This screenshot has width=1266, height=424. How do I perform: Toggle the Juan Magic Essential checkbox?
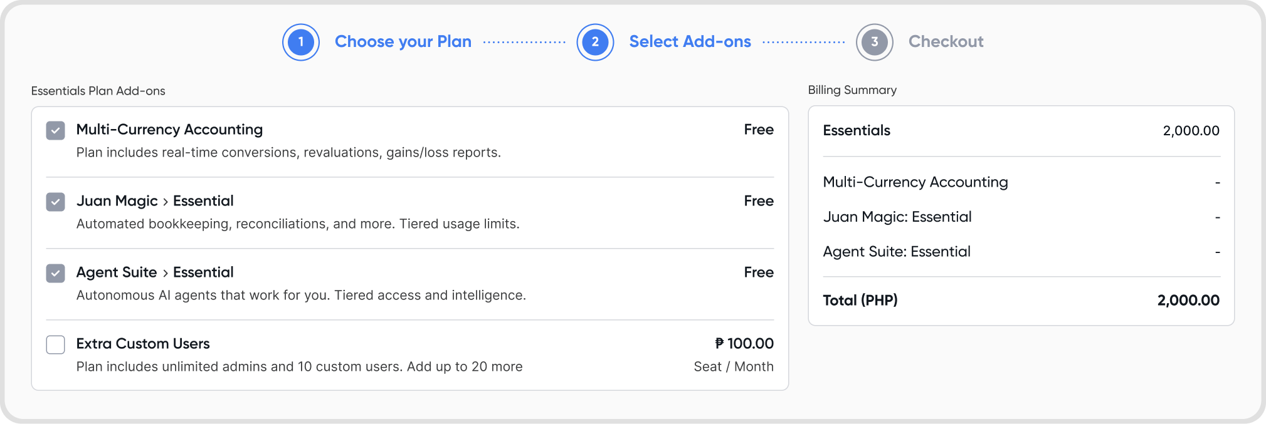[56, 202]
